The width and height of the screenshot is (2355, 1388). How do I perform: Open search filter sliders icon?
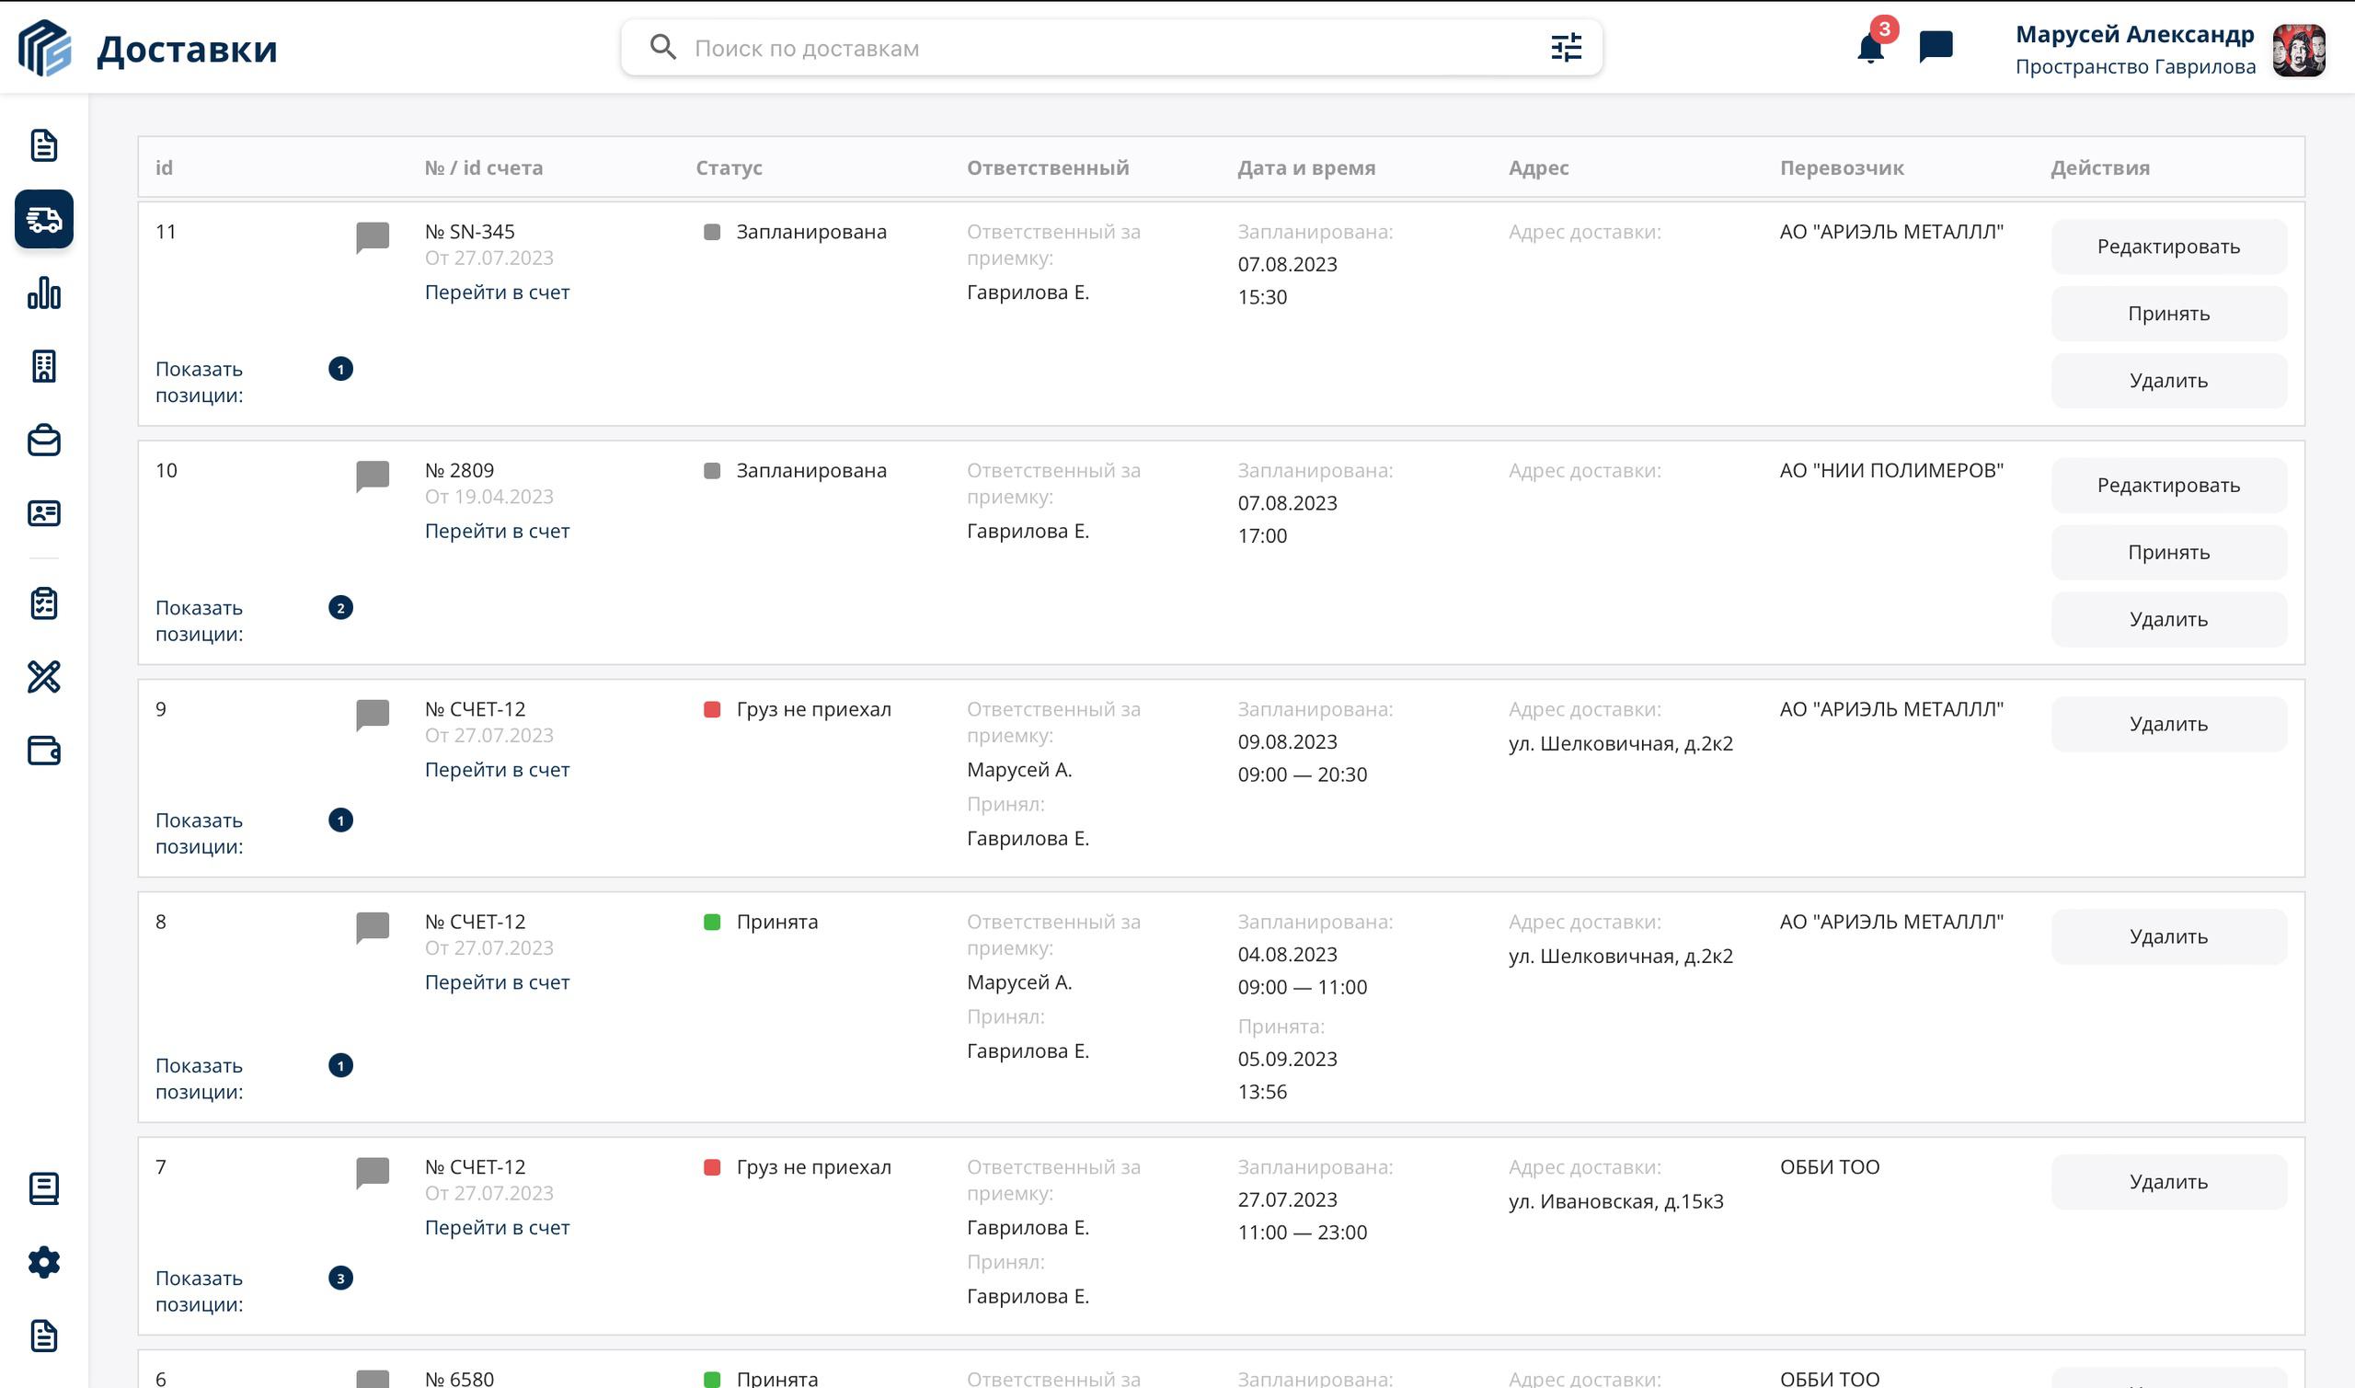pos(1566,47)
